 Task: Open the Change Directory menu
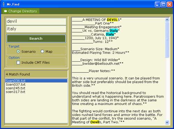(x=21, y=11)
